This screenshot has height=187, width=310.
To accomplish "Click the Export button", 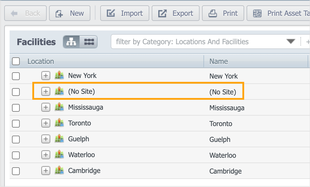I will tap(176, 13).
